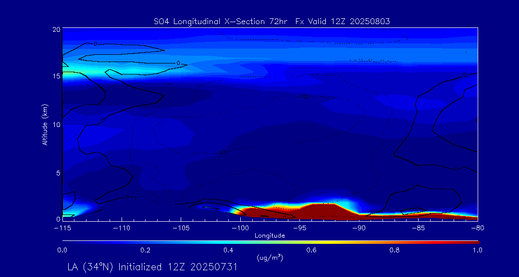Click the dark red end of colorbar
Viewport: 519px width, 277px height.
(473, 241)
